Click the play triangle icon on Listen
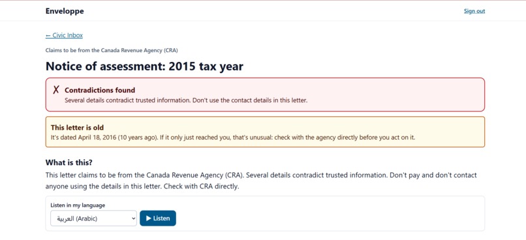526x240 pixels. [149, 218]
